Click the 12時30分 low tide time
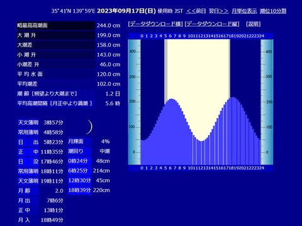The width and height of the screenshot is (302, 226). pos(79,180)
